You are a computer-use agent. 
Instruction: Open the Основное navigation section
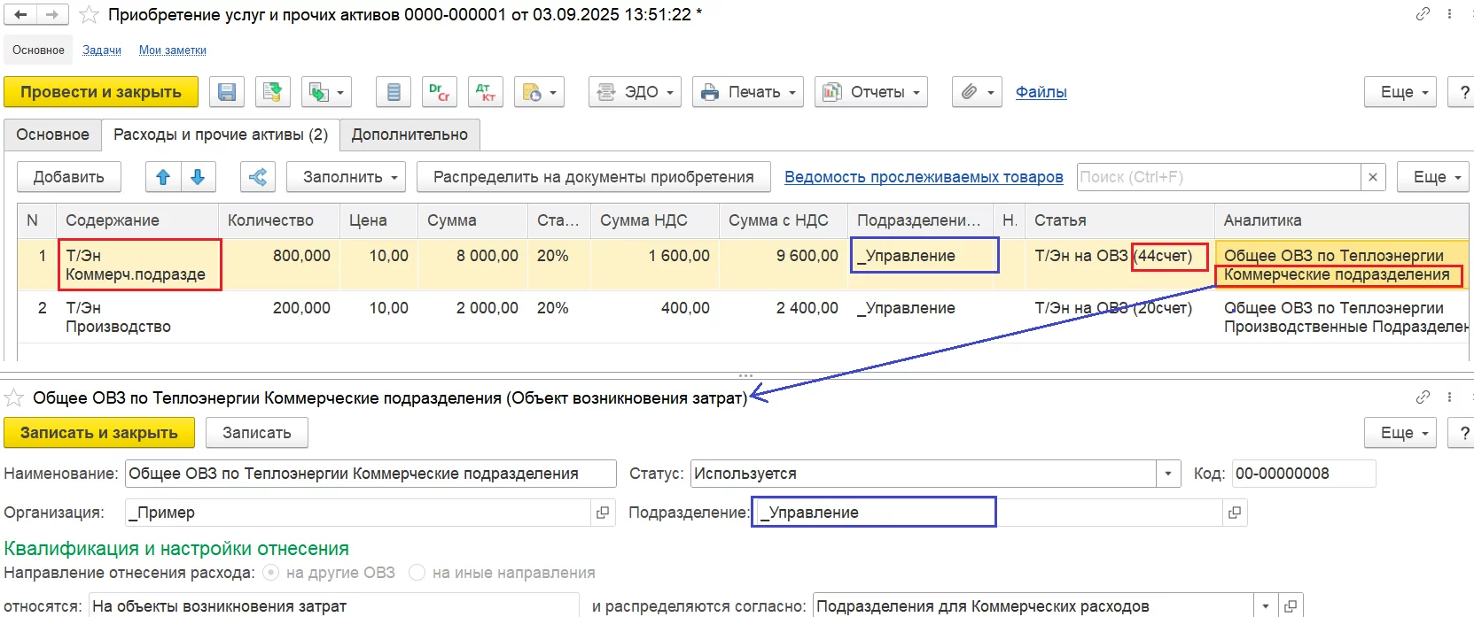point(38,50)
